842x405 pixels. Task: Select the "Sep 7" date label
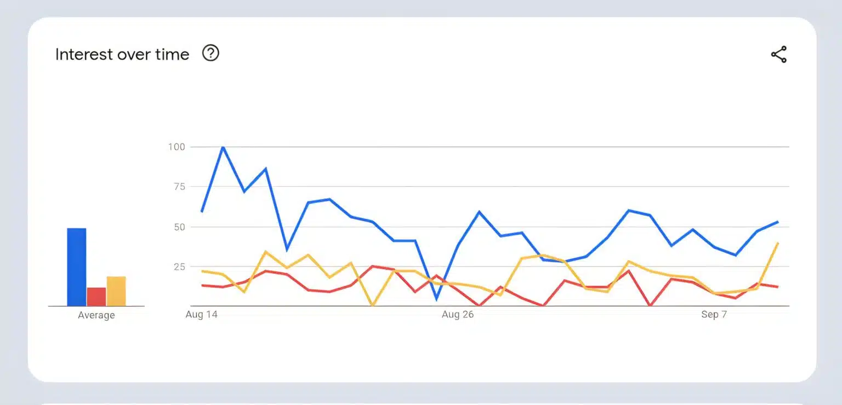tap(714, 314)
